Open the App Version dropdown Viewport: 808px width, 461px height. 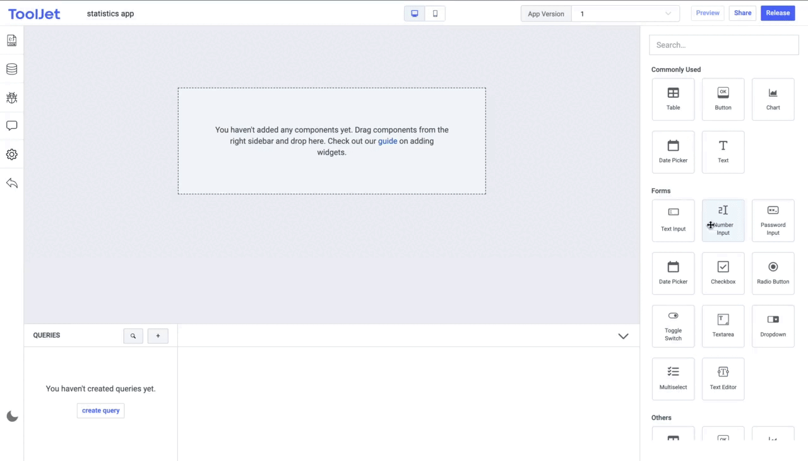(625, 14)
